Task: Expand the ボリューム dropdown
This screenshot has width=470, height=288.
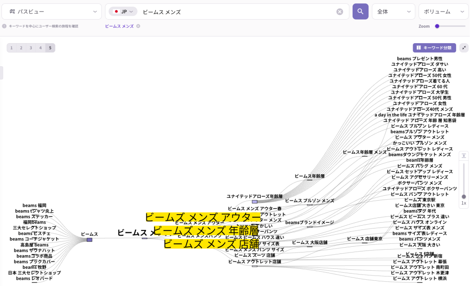Action: pyautogui.click(x=444, y=12)
